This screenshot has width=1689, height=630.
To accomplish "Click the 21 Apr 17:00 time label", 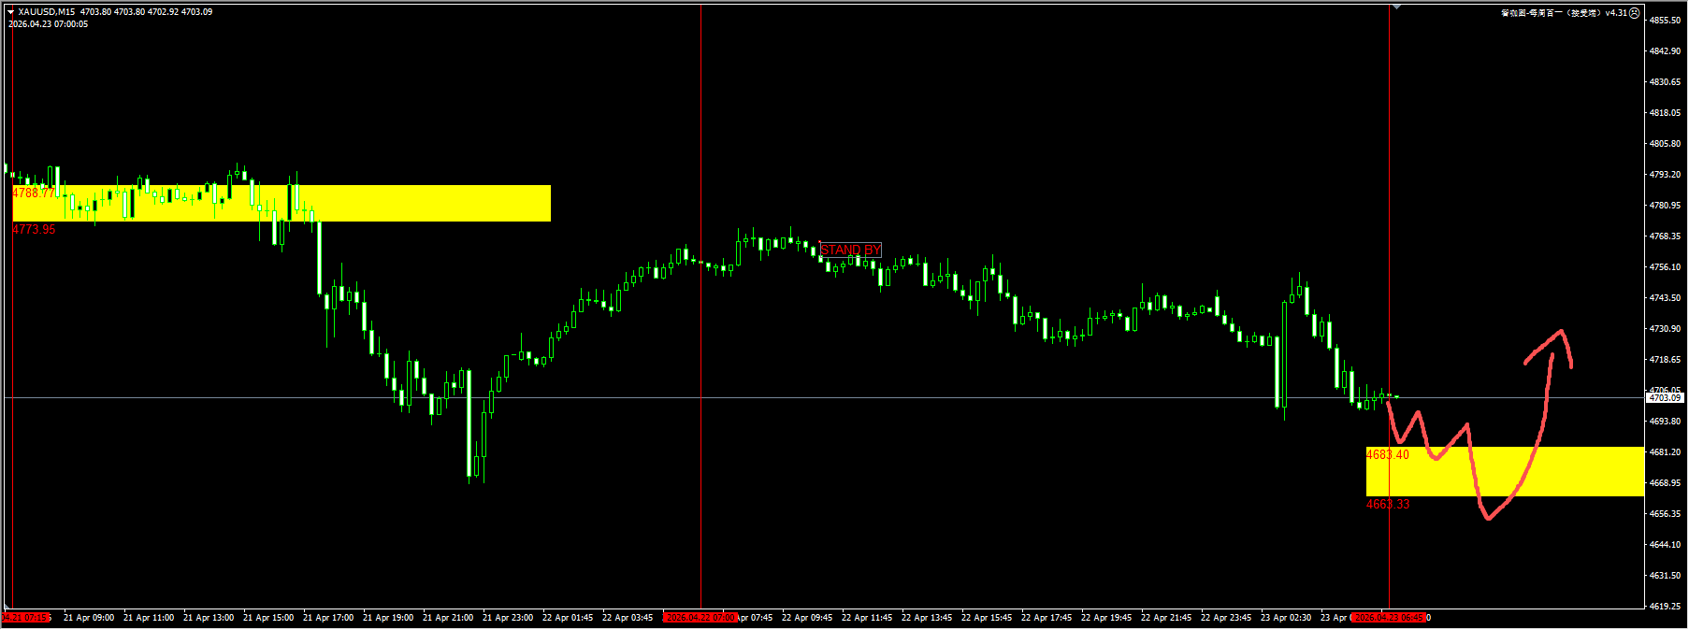I will pyautogui.click(x=328, y=618).
